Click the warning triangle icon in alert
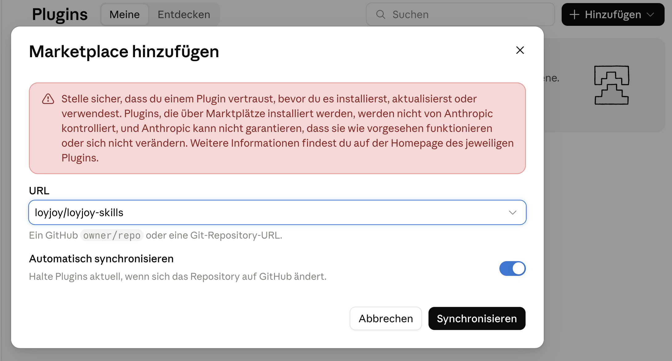 pos(48,99)
